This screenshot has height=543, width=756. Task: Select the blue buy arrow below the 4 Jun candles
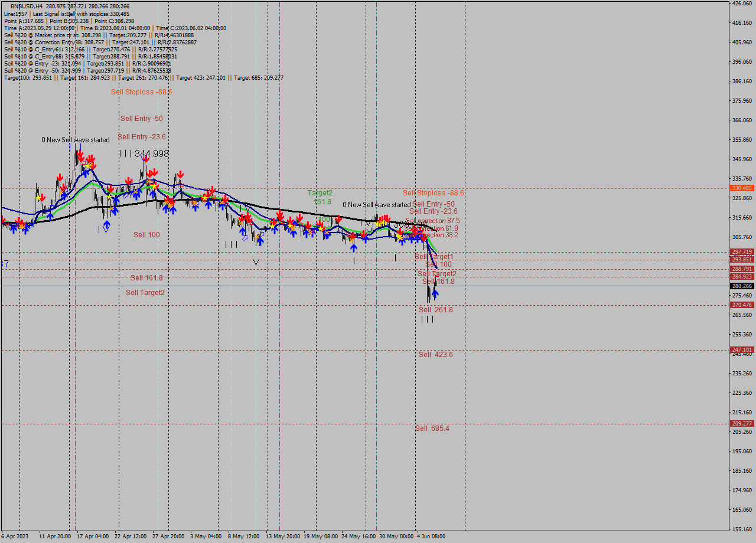point(435,294)
